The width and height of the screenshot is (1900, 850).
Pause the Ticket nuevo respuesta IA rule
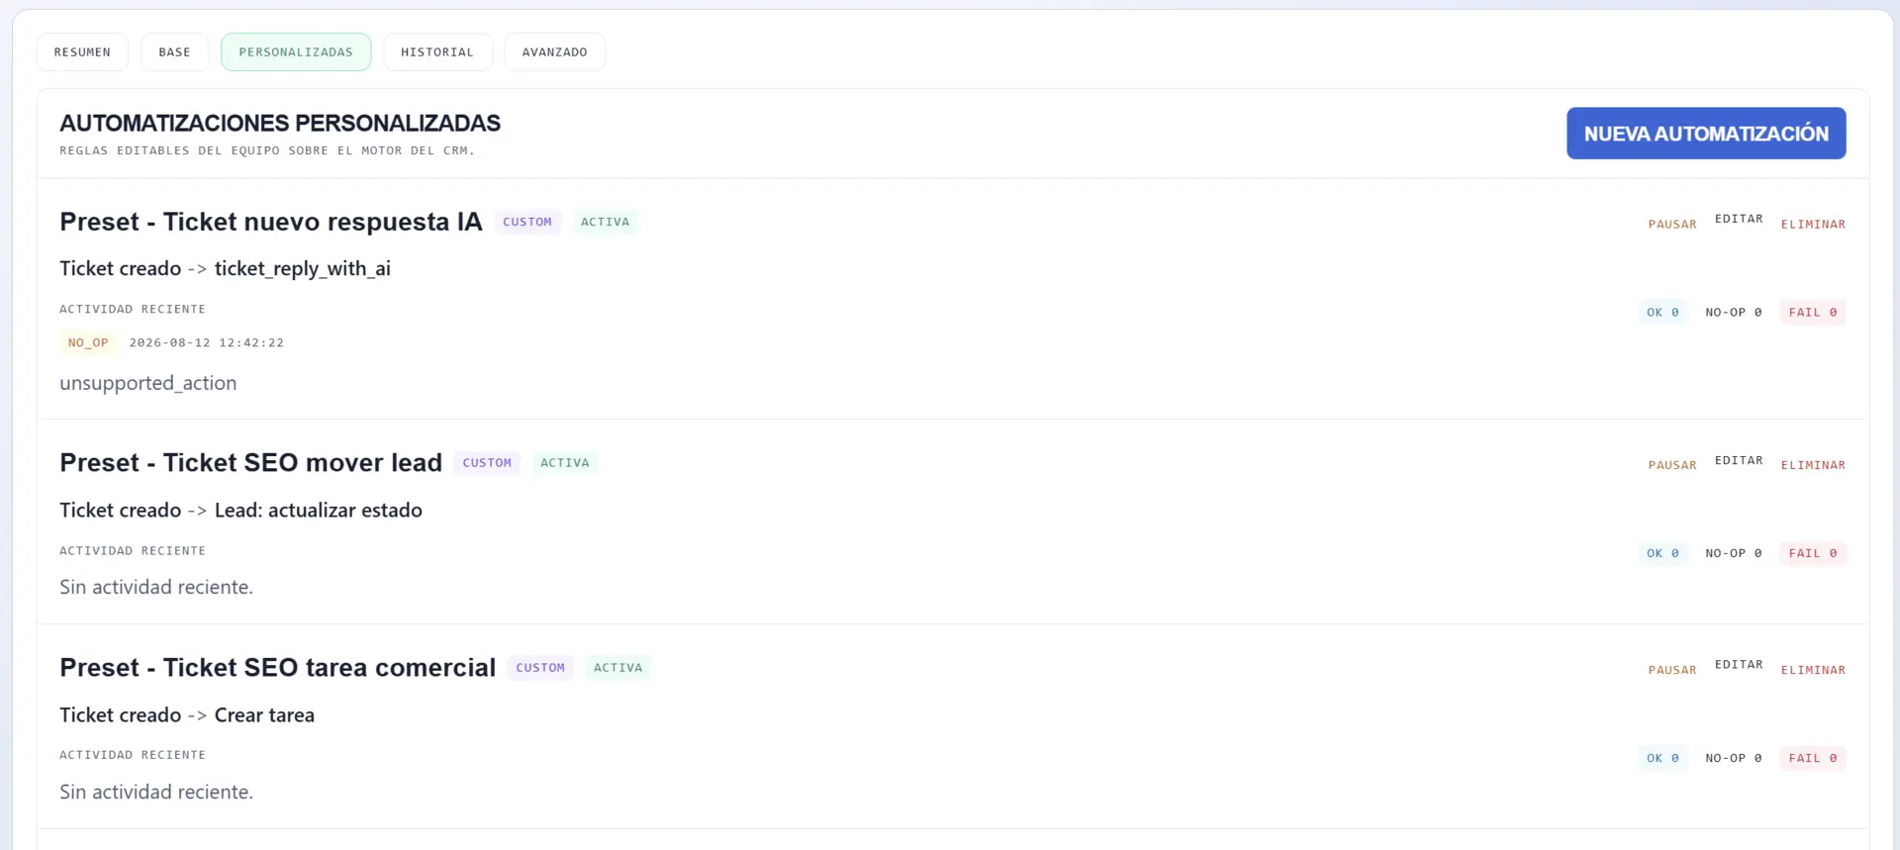coord(1671,225)
